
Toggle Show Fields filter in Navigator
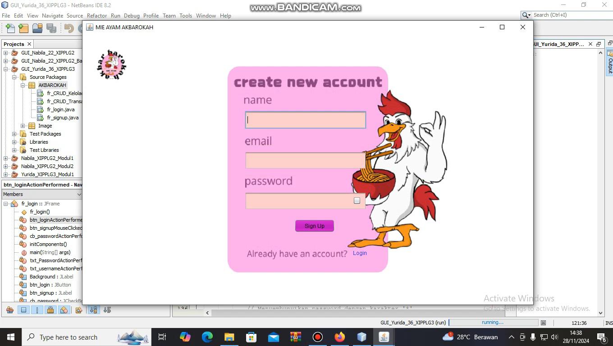pyautogui.click(x=23, y=310)
